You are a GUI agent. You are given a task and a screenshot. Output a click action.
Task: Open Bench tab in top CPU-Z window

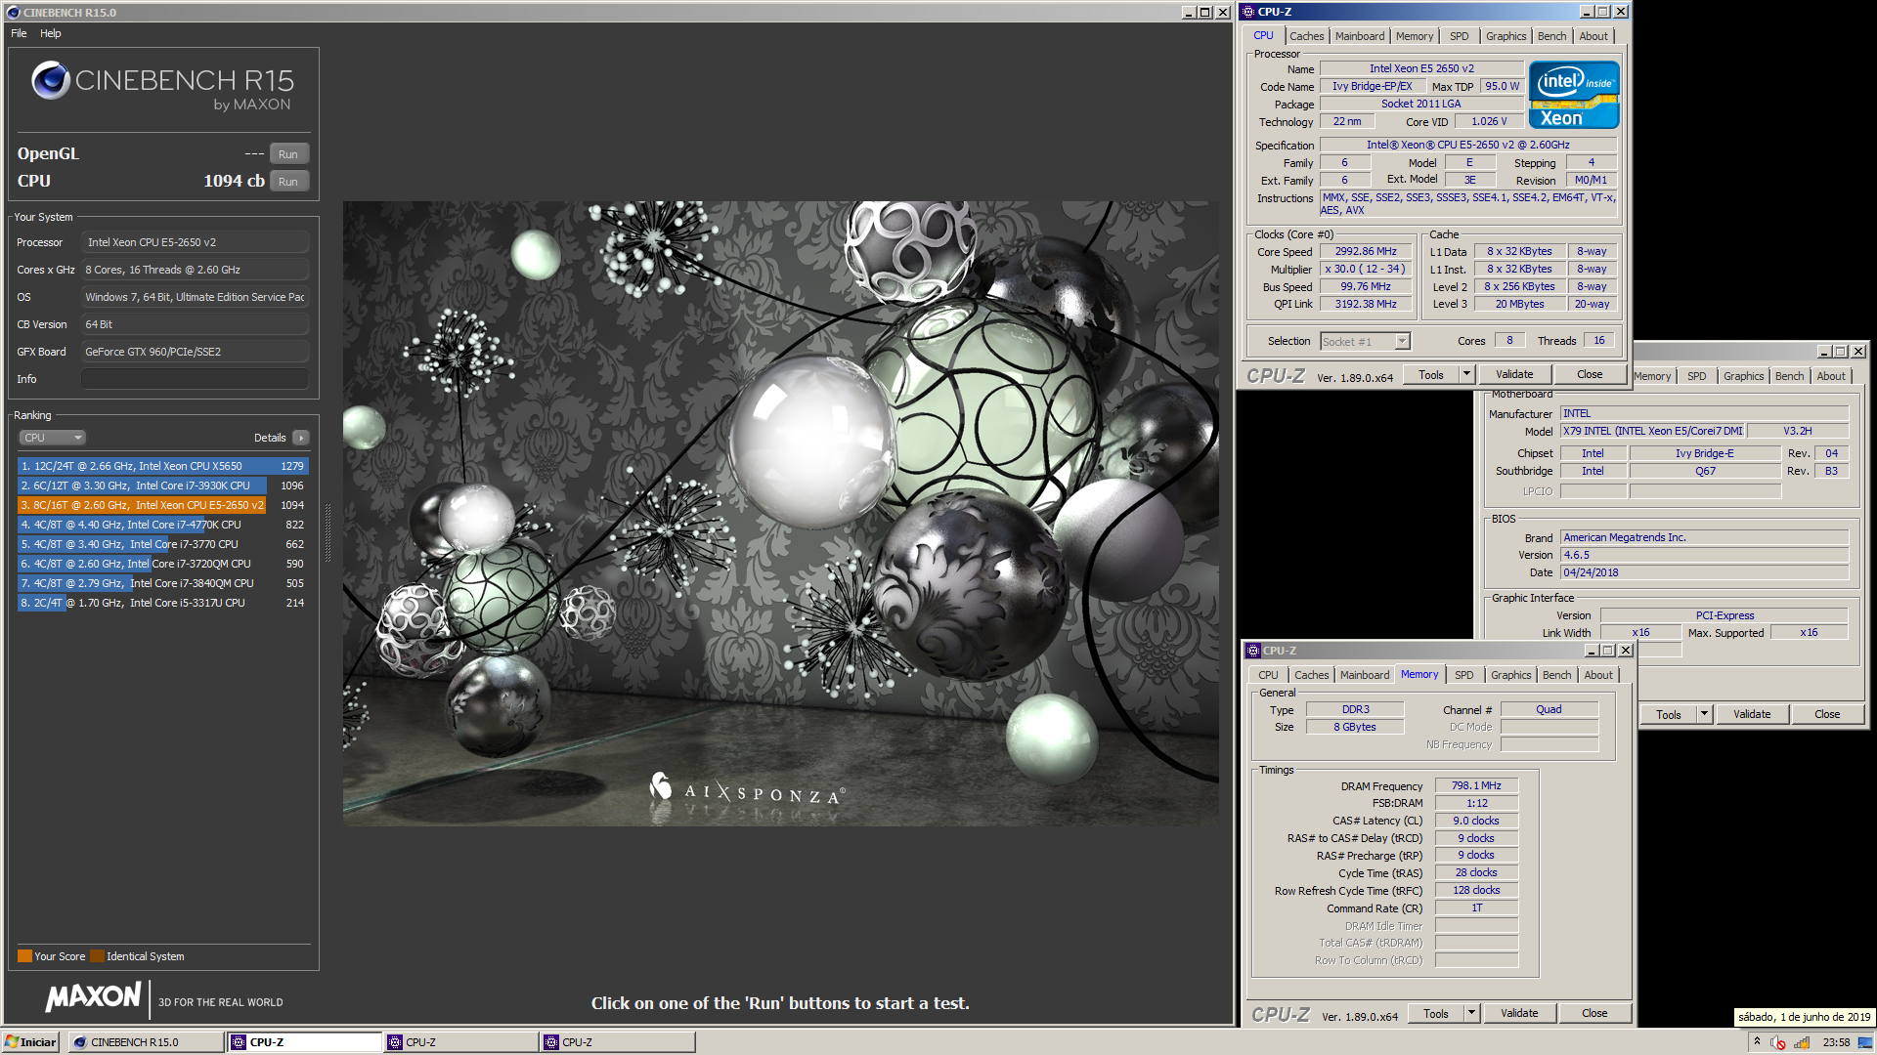(x=1552, y=36)
